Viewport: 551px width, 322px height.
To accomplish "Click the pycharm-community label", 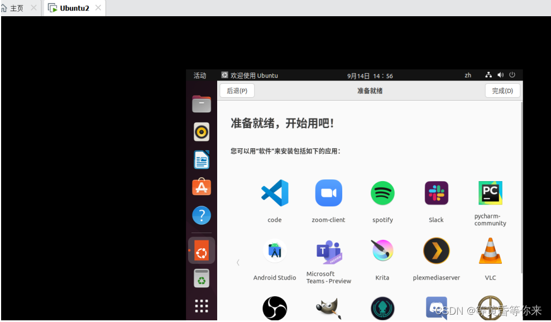I will 490,220.
